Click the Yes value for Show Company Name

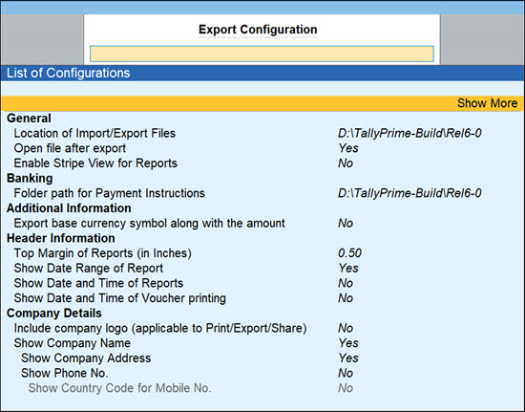coord(348,343)
